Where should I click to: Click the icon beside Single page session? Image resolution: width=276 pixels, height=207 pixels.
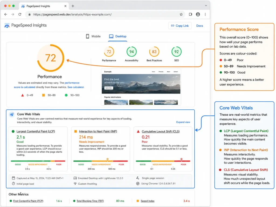tap(138, 178)
